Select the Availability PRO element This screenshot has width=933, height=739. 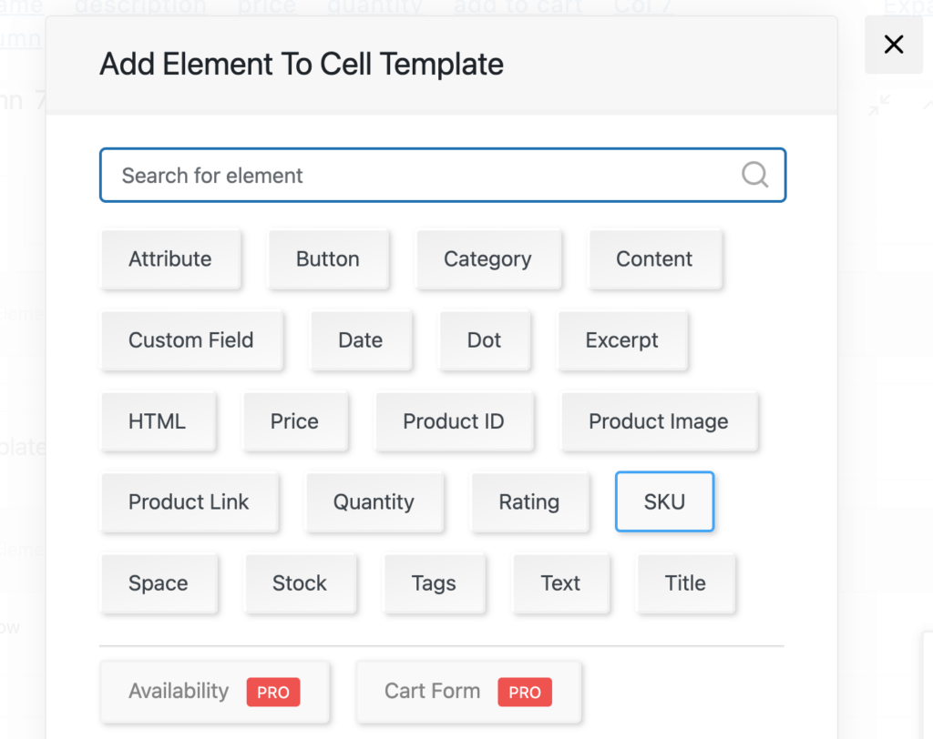click(x=214, y=692)
